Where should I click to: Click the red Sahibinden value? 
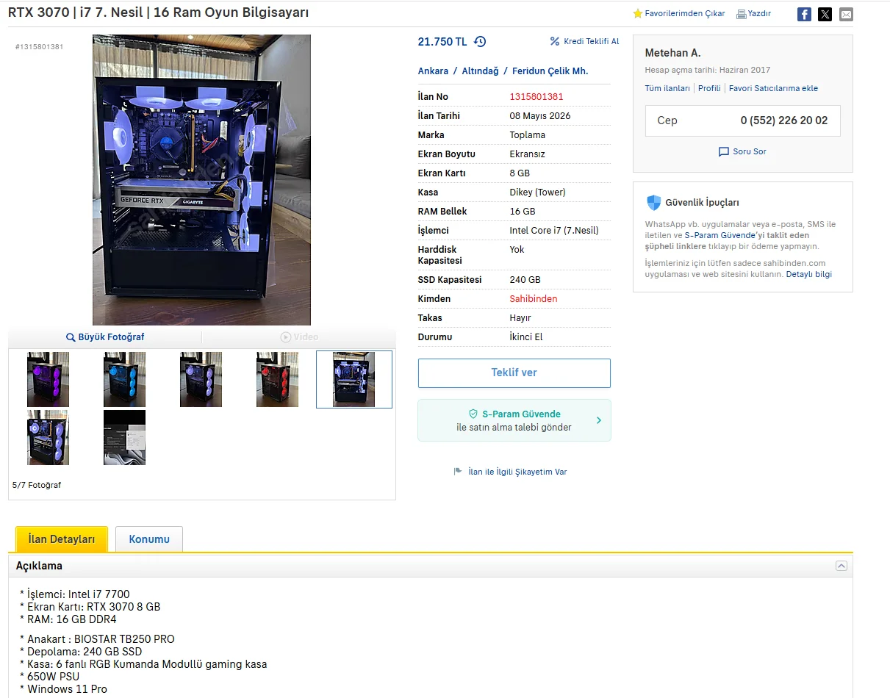pos(534,299)
